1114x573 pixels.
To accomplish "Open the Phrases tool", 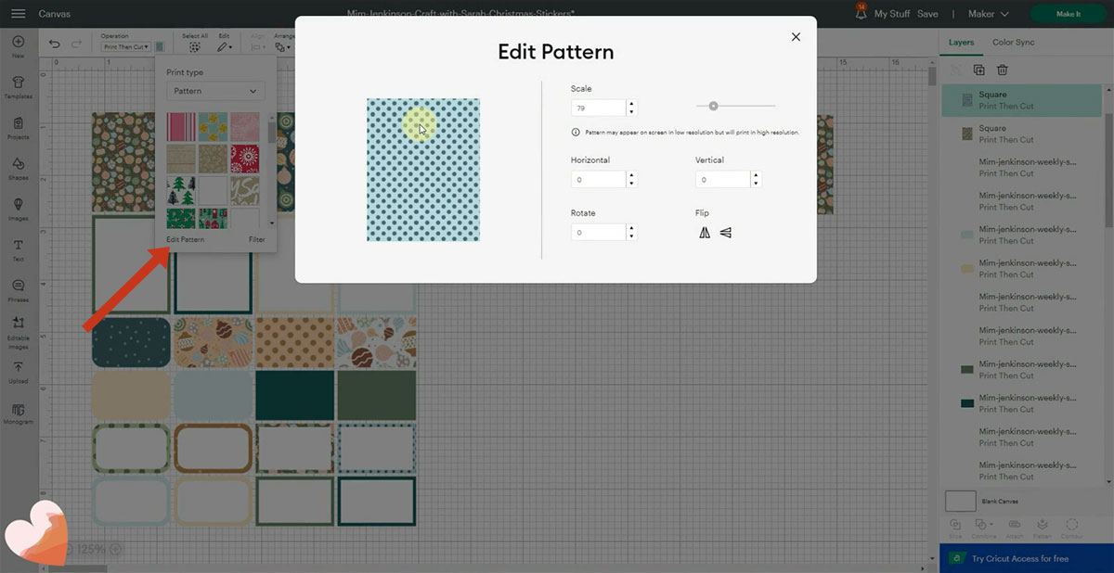I will [x=19, y=290].
